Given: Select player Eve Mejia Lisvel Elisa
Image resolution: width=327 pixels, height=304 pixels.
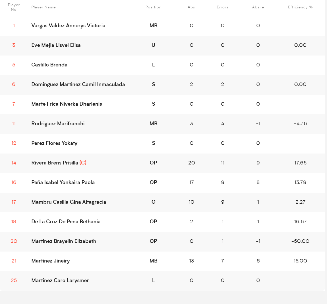Looking at the screenshot, I should click(x=56, y=45).
